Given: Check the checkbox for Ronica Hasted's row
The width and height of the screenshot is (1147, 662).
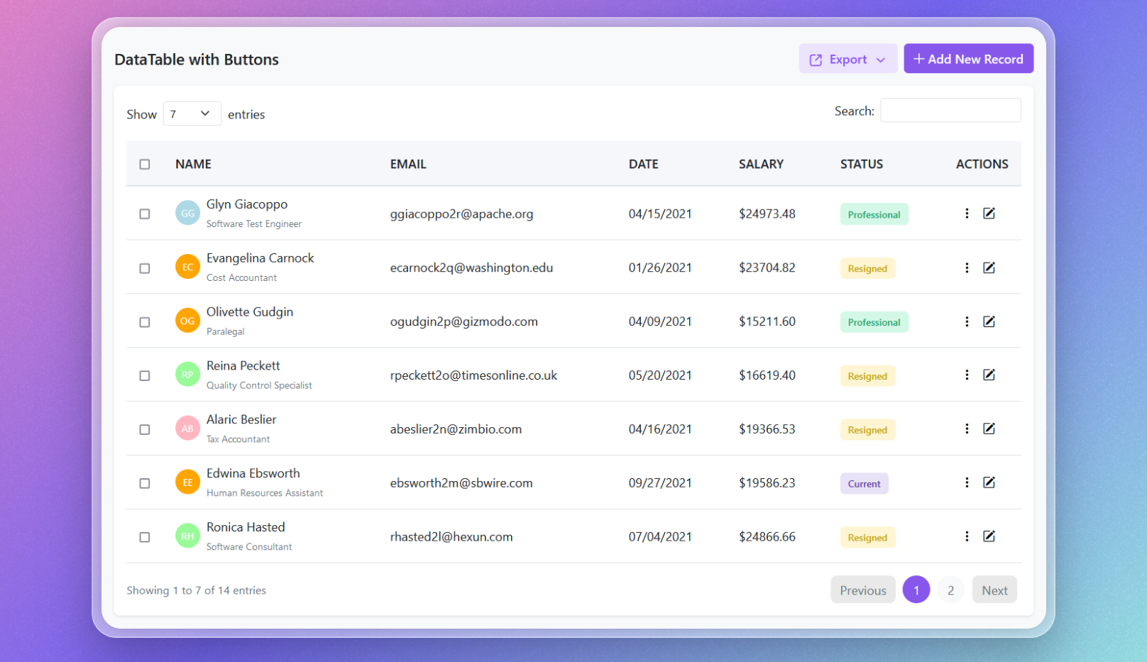Looking at the screenshot, I should [145, 537].
